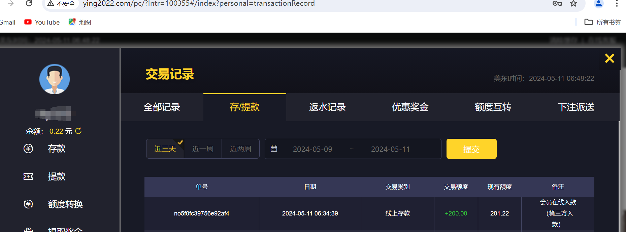The image size is (626, 232).
Task: Click the +200.00 amount cell
Action: coord(456,213)
